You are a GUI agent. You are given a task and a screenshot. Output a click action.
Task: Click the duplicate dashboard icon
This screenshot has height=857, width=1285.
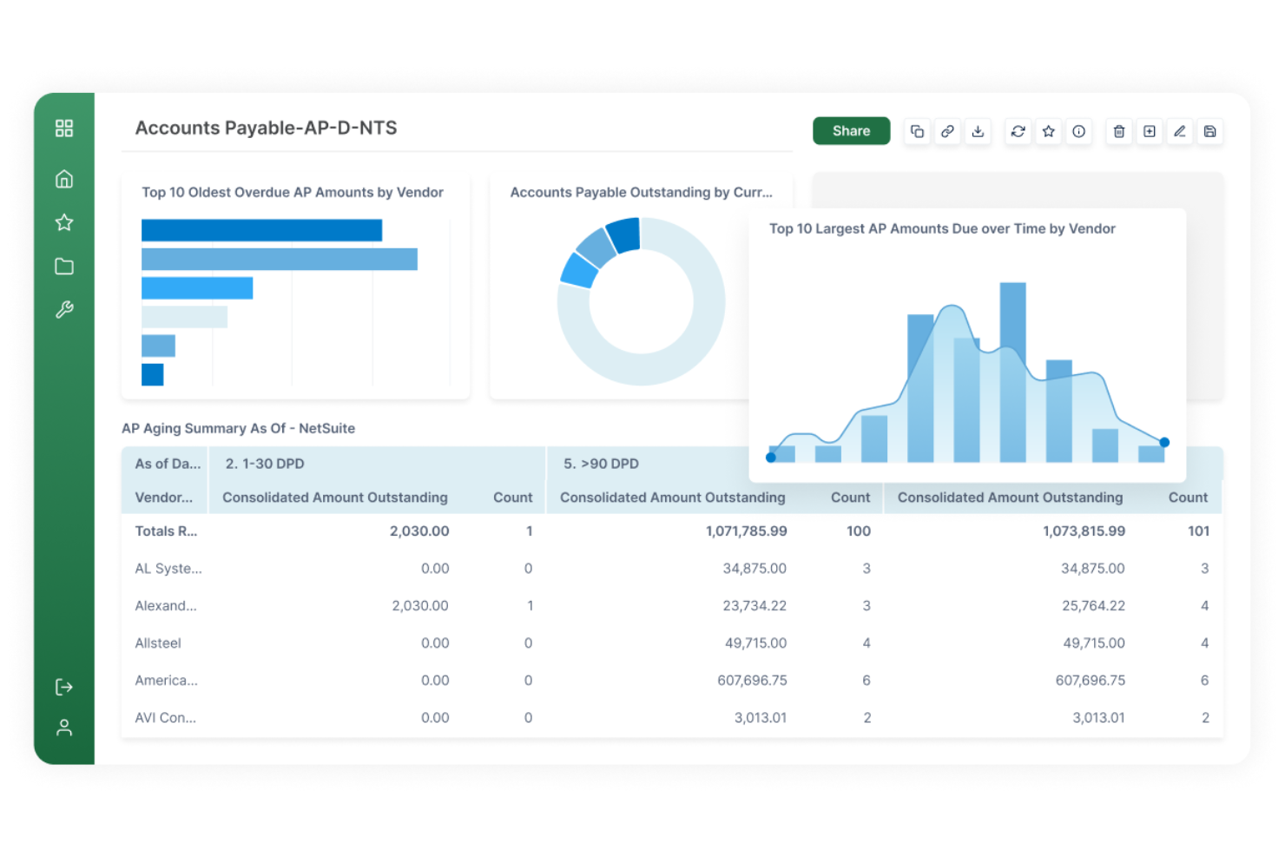point(917,131)
